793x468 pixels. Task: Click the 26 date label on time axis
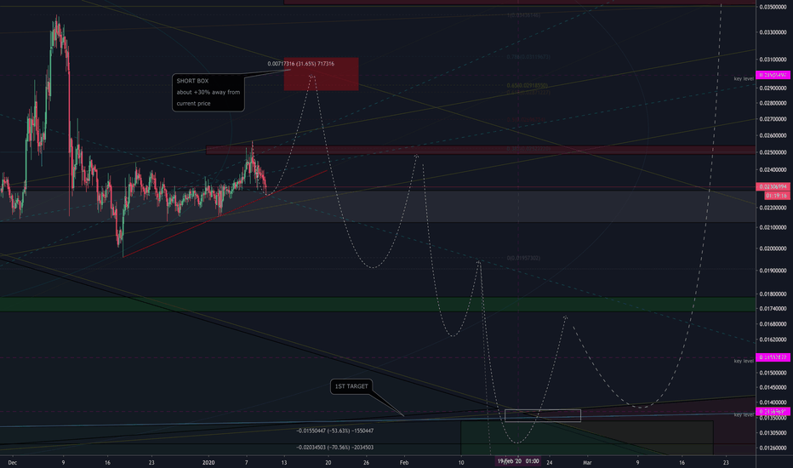pos(366,462)
